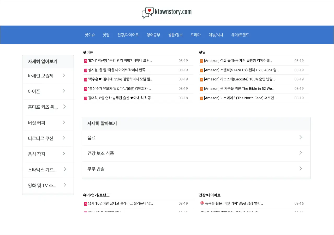This screenshot has width=334, height=235.
Task: Click the chevron arrow next to 바세린 보습제
Action: (64, 75)
